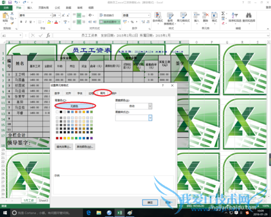
Task: Click the Orientation text-angle icon
Action: pyautogui.click(x=90, y=15)
